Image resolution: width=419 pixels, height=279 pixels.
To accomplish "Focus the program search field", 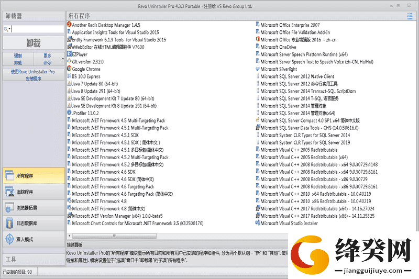I will pyautogui.click(x=37, y=29).
